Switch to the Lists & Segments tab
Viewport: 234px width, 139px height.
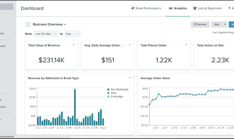(210, 8)
